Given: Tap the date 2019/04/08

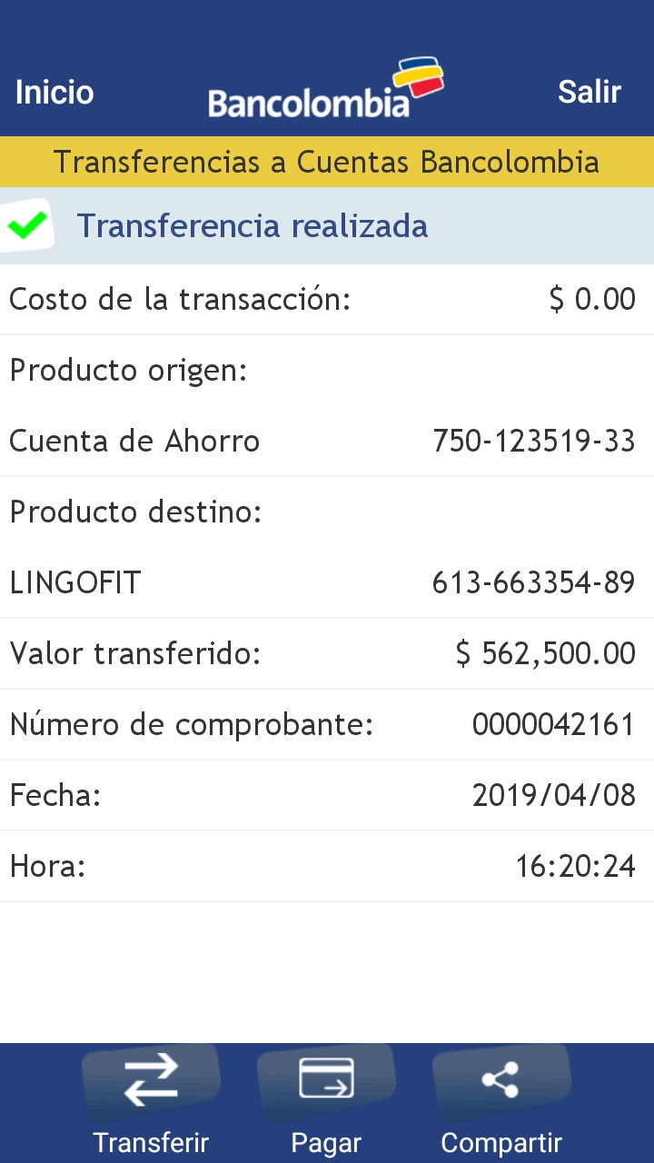Looking at the screenshot, I should (x=553, y=795).
